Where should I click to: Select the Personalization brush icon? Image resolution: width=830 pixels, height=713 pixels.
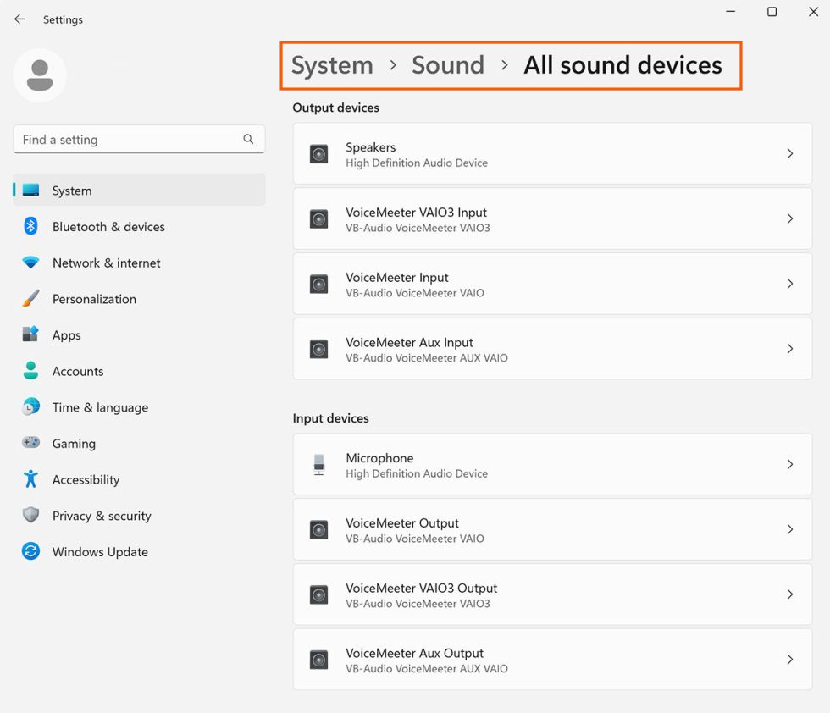coord(30,299)
